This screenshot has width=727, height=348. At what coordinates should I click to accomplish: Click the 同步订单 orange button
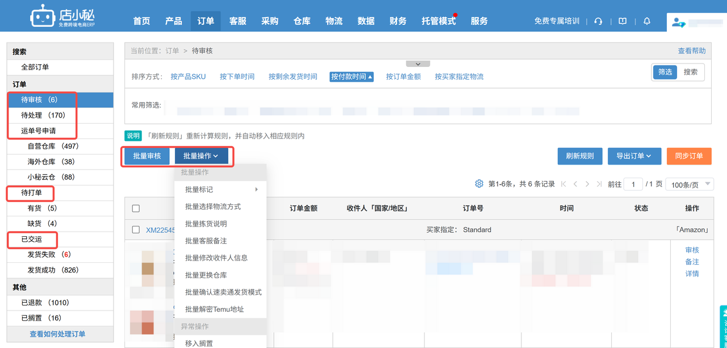click(x=689, y=156)
